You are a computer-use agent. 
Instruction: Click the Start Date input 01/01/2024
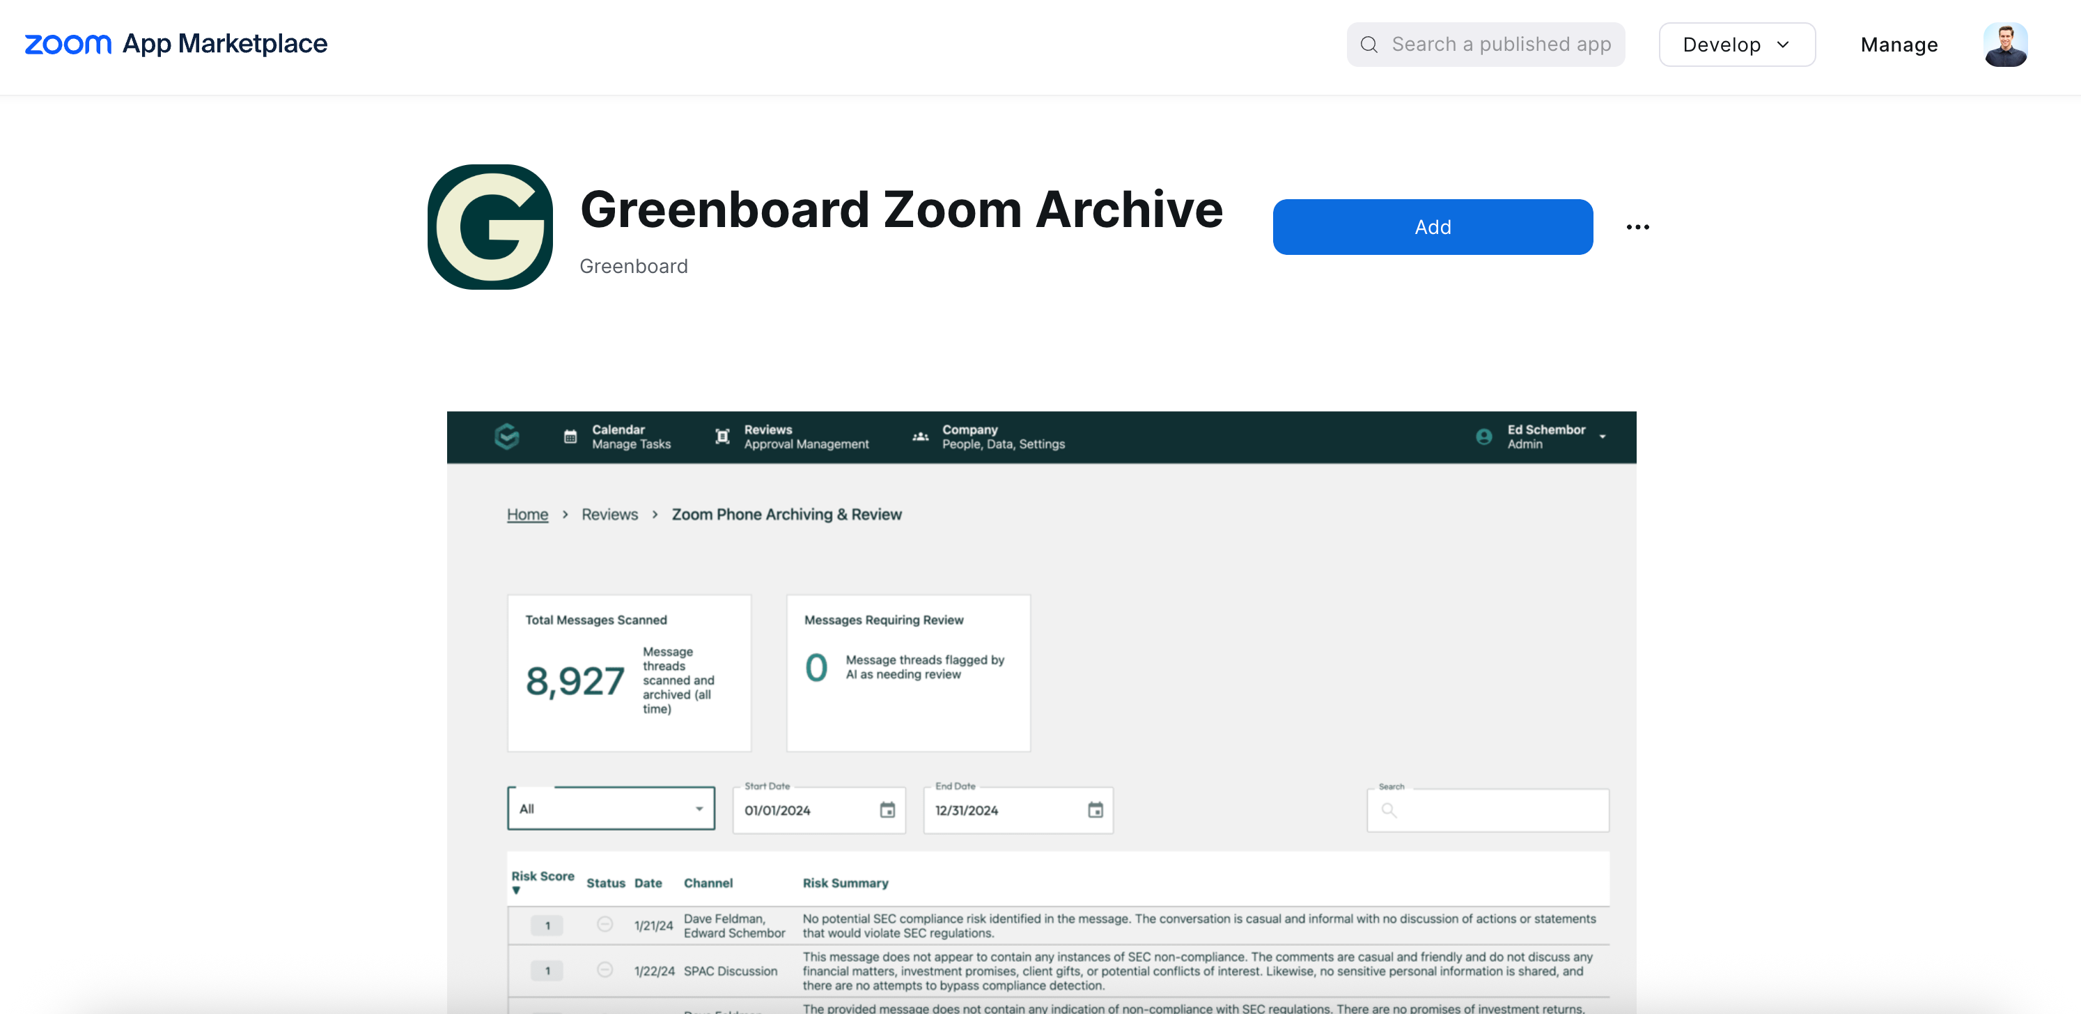(819, 809)
